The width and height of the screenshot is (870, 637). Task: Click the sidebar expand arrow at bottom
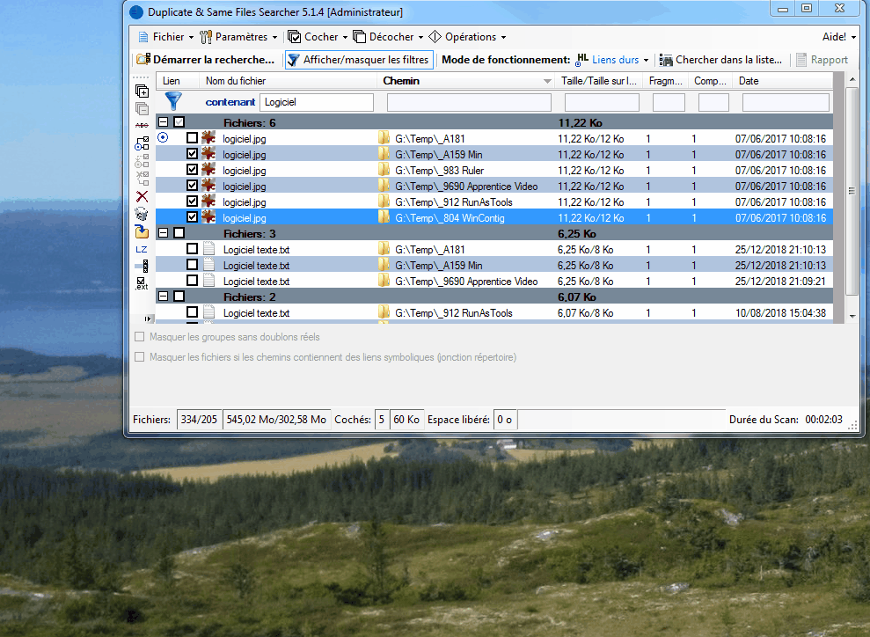pos(147,318)
